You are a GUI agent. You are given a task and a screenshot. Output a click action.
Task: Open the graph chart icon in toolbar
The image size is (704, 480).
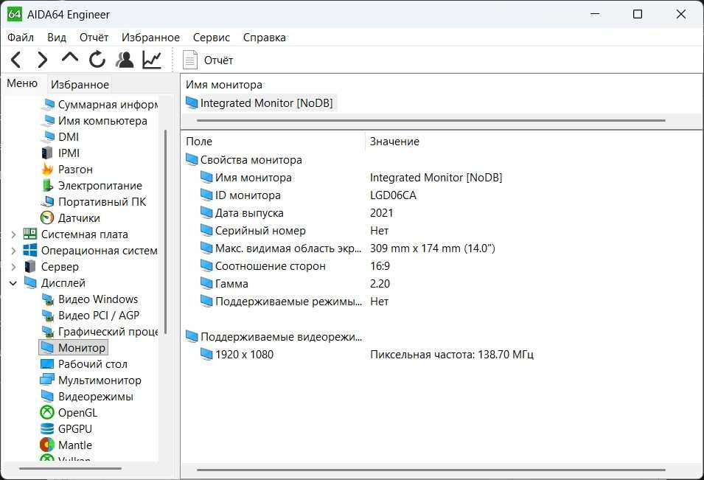click(152, 60)
